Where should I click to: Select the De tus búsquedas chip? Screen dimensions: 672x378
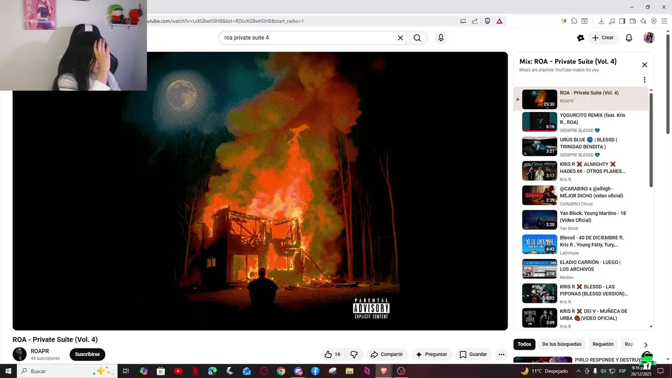[x=562, y=344]
